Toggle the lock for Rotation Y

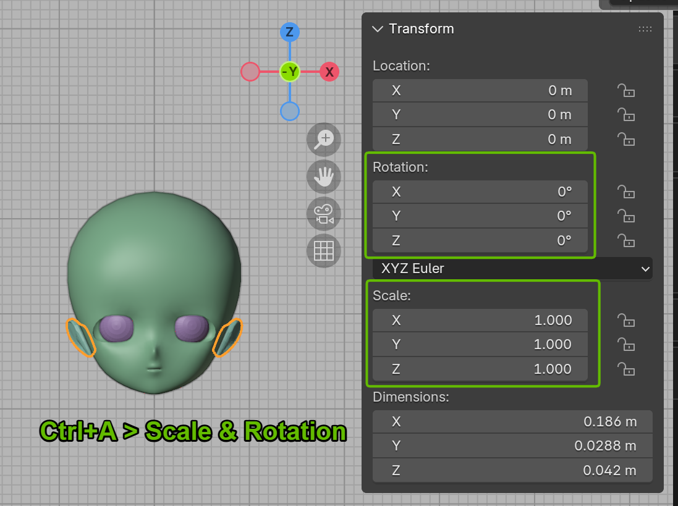point(626,216)
